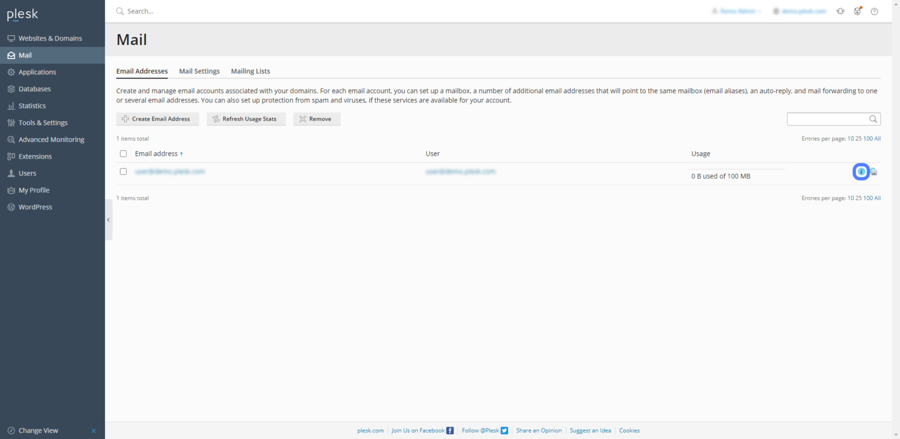Click the Mail envelope icon in sidebar

coord(11,56)
